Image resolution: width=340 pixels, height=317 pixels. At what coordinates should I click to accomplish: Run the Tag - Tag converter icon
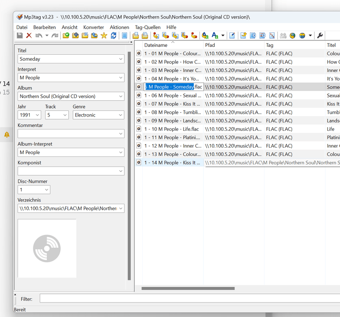[x=194, y=35]
